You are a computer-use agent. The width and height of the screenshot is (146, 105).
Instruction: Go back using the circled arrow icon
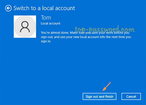pyautogui.click(x=8, y=8)
